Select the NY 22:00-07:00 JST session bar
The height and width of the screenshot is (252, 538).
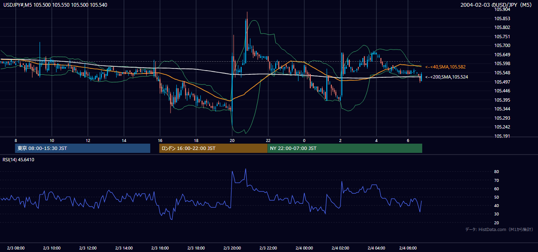click(345, 148)
